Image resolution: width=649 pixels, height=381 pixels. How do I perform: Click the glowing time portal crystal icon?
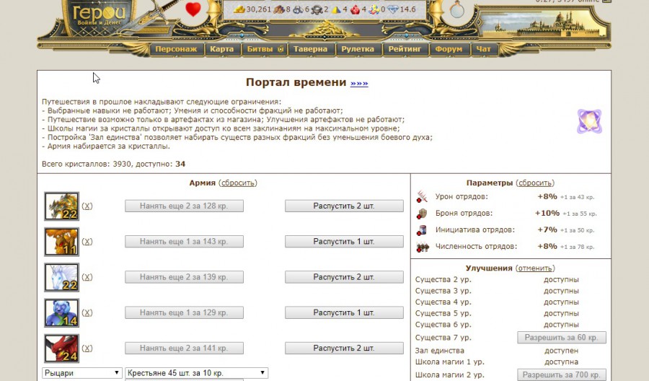pyautogui.click(x=589, y=121)
